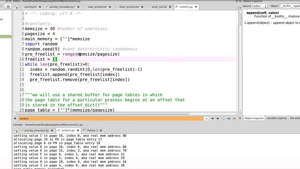Image resolution: width=300 pixels, height=169 pixels.
Task: Click 'import random' on line 7
Action: (41, 44)
